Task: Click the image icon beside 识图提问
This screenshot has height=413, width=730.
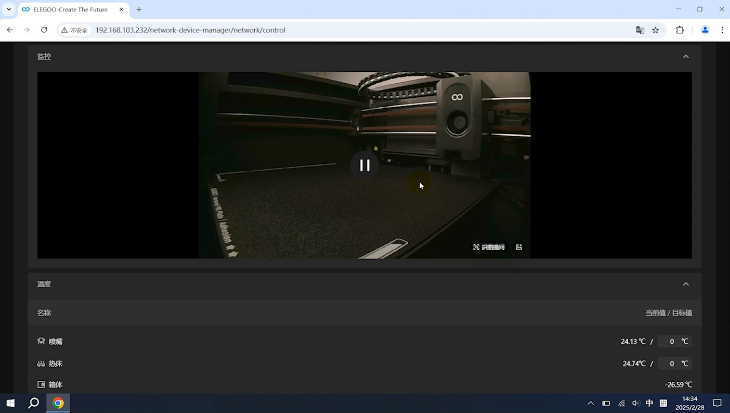Action: (519, 247)
